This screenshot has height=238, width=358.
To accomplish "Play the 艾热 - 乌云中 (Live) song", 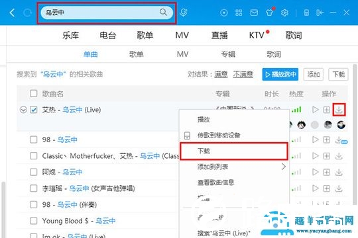I will (x=316, y=110).
